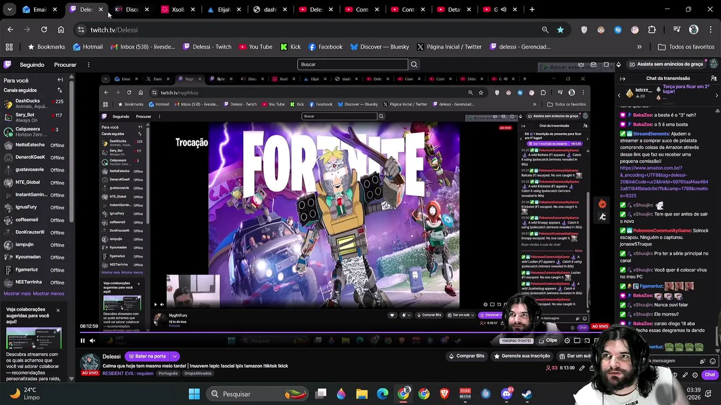Click the page zoom magnifier in address bar

pos(545,30)
